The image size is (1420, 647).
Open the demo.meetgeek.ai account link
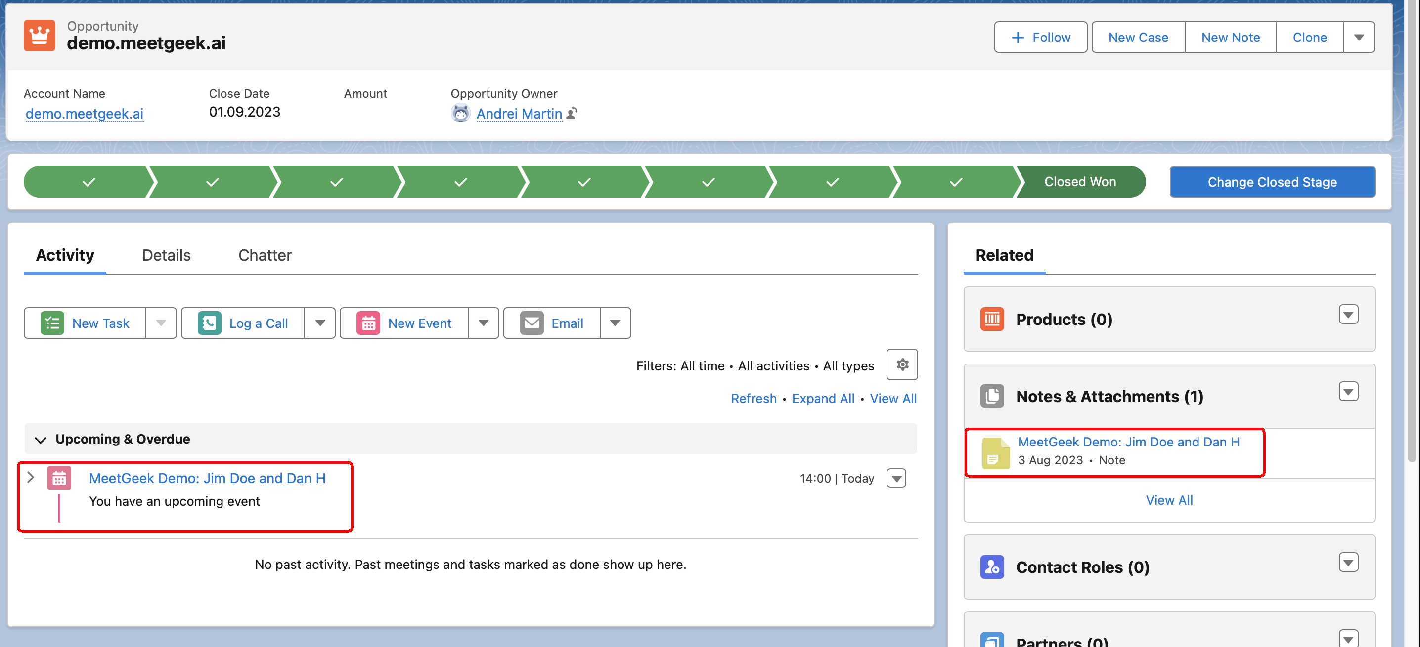click(x=85, y=114)
